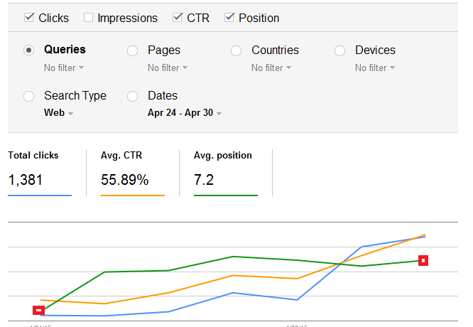
Task: Open the Countries 'No filter' dropdown
Action: pyautogui.click(x=271, y=68)
